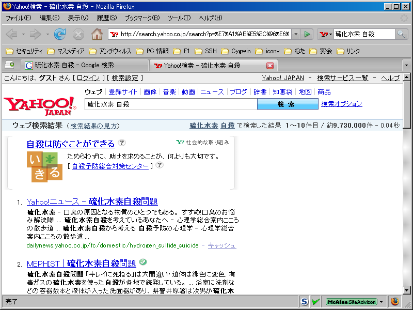This screenshot has width=413, height=310.
Task: Switch to the Google 検索 tab
Action: click(84, 65)
